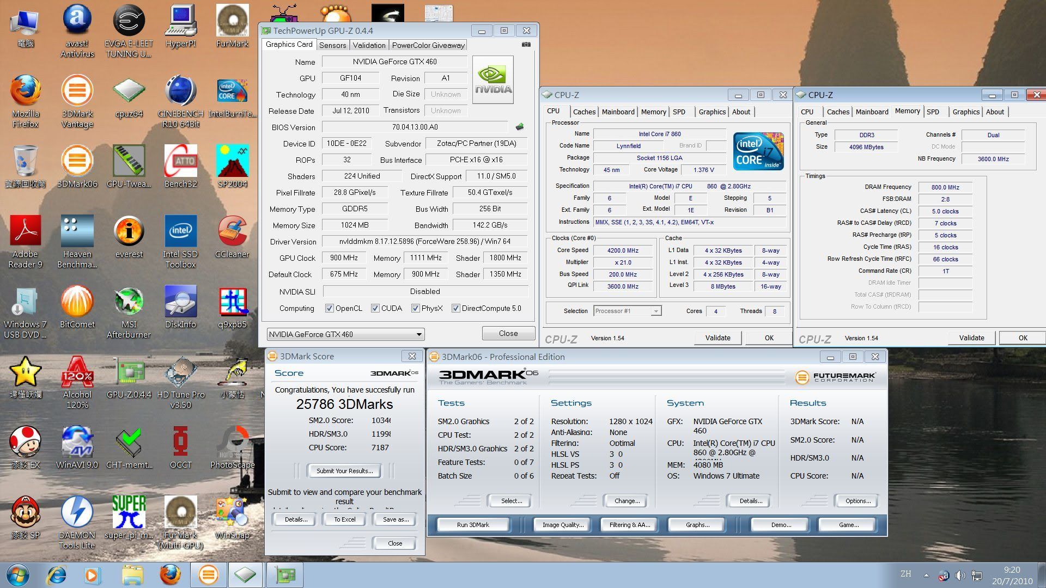The height and width of the screenshot is (588, 1046).
Task: Click the GPU Clock 900 MHz field
Action: tap(344, 258)
